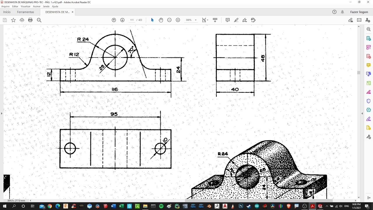Open Microsoft Word from the taskbar
The width and height of the screenshot is (373, 210).
point(113,206)
